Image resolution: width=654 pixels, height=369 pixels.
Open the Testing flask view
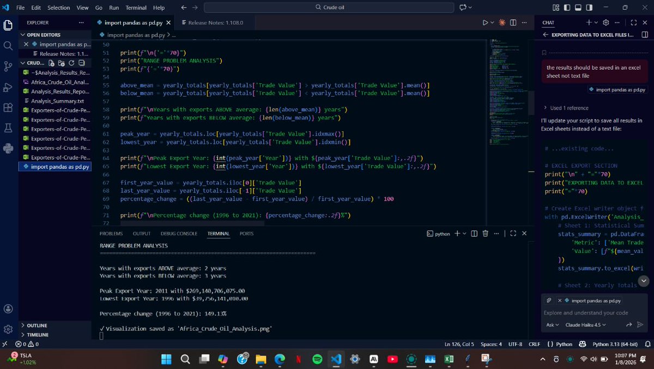(8, 128)
